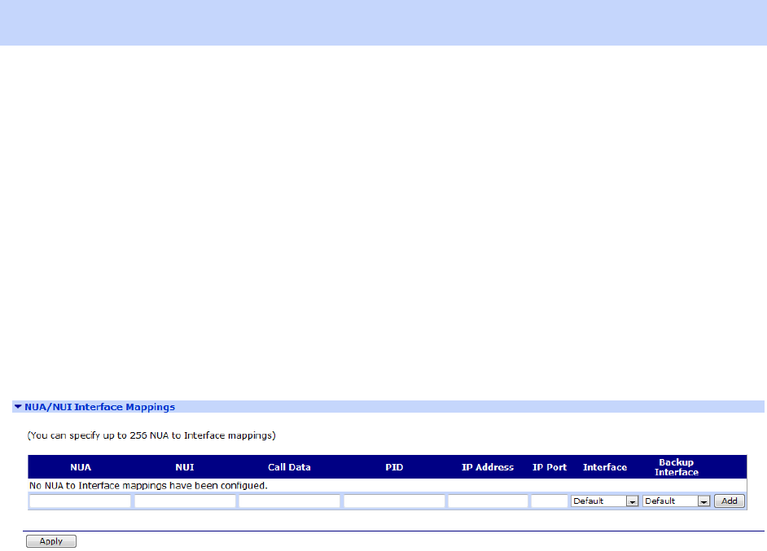Click the '256 NUA to Interface mappings' note

(x=151, y=435)
